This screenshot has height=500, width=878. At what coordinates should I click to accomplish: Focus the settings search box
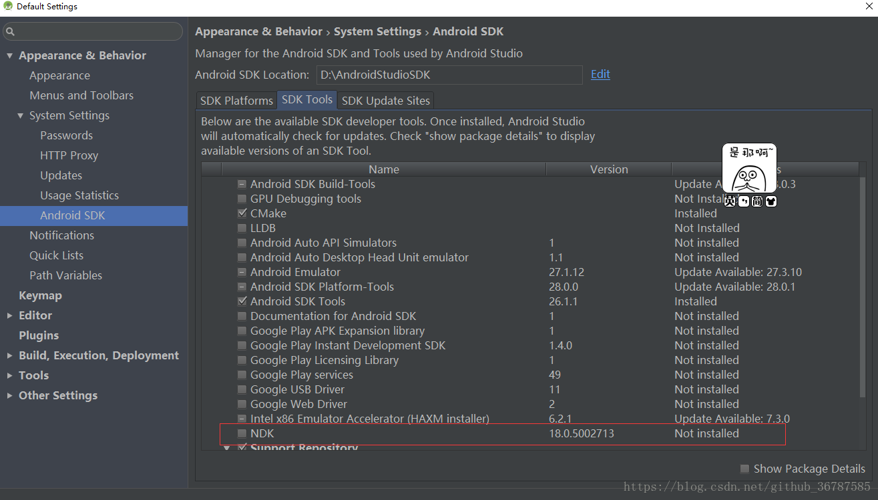click(x=93, y=31)
